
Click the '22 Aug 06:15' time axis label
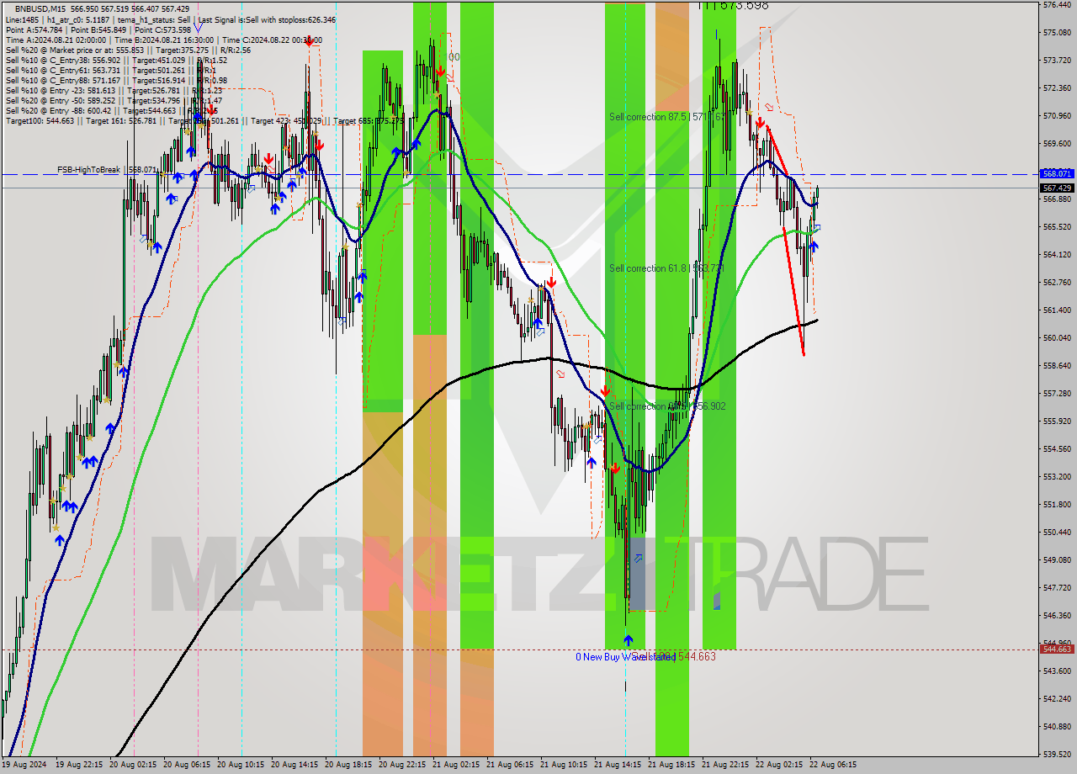pyautogui.click(x=833, y=765)
